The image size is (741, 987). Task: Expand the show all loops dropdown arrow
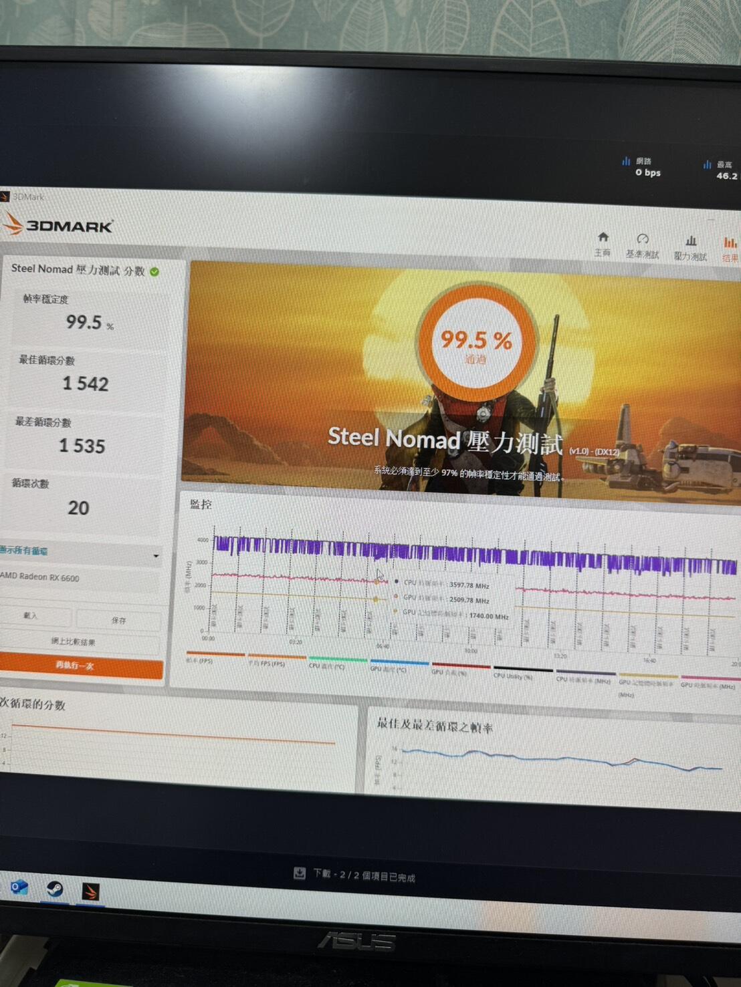click(156, 555)
